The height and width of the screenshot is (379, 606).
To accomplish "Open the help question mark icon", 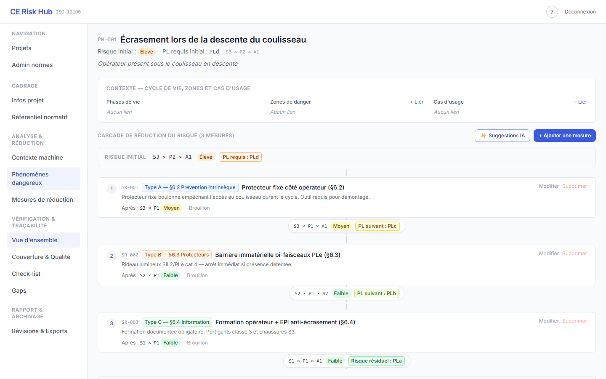I will click(552, 12).
